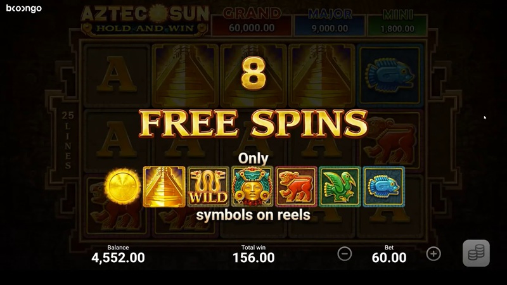Click the Balance value 4,552.00
This screenshot has width=507, height=285.
[118, 258]
